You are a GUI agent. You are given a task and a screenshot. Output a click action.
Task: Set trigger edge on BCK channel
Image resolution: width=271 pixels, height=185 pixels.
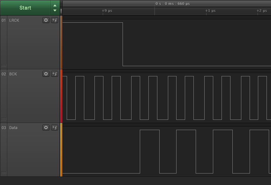pyautogui.click(x=55, y=74)
